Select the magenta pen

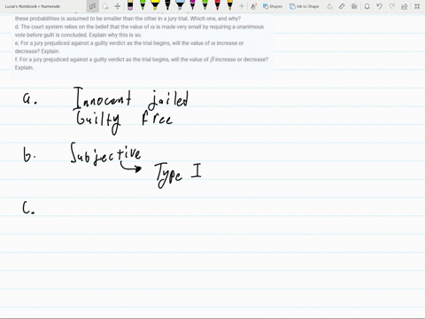[x=192, y=5]
